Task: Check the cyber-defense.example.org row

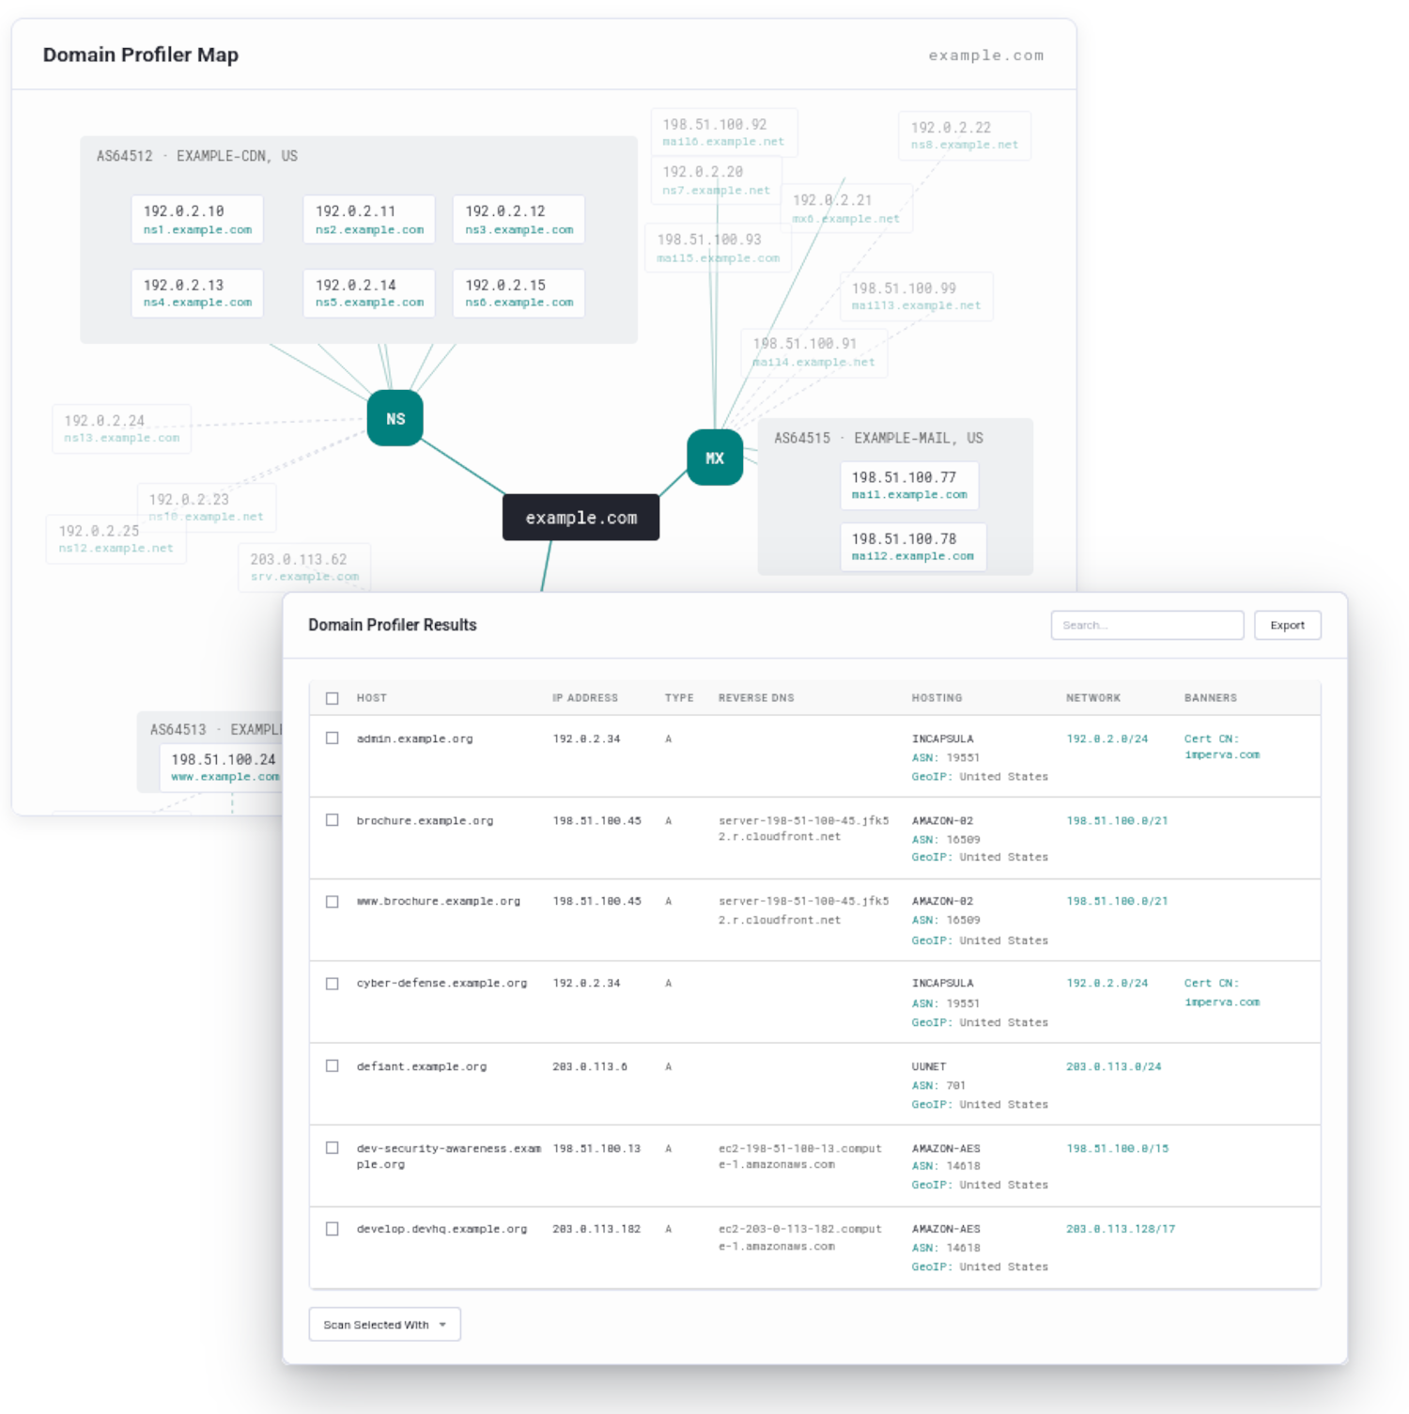Action: (x=333, y=984)
